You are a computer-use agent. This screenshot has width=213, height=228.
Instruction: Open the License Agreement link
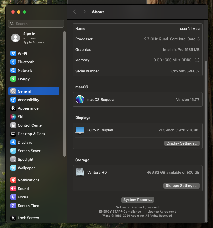161,212
